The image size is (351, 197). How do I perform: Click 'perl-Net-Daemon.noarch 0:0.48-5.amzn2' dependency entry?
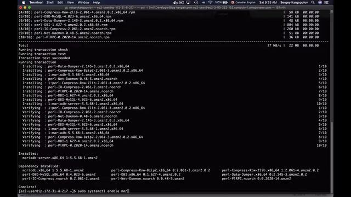(x=148, y=179)
